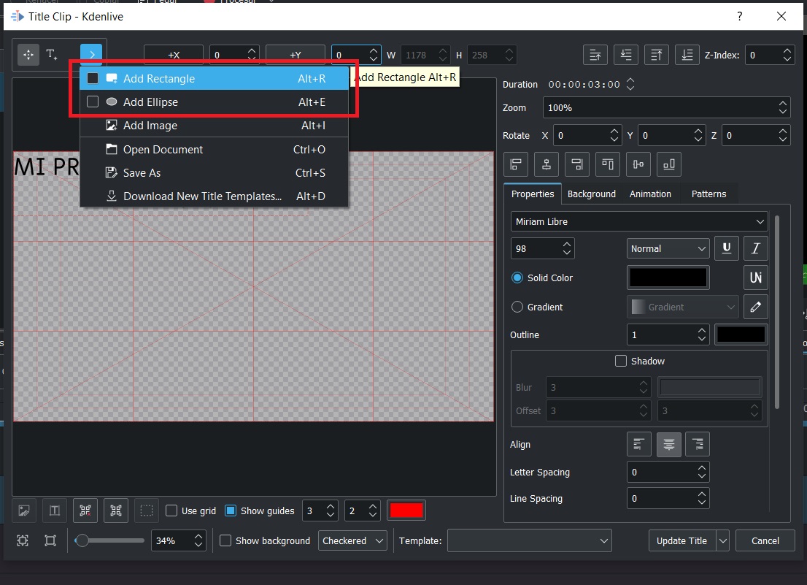This screenshot has width=807, height=585.
Task: Enable the Use grid checkbox
Action: pyautogui.click(x=171, y=511)
